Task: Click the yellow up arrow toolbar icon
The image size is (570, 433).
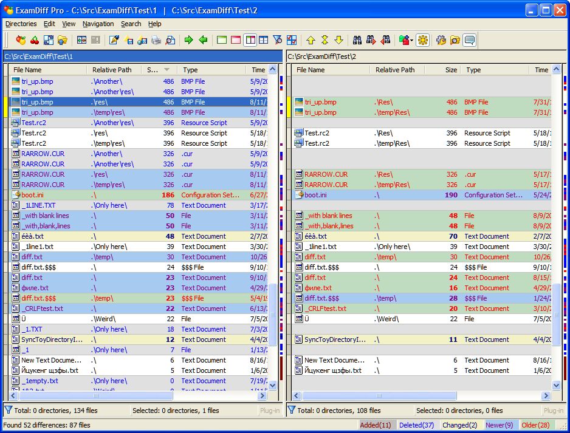Action: [x=311, y=40]
